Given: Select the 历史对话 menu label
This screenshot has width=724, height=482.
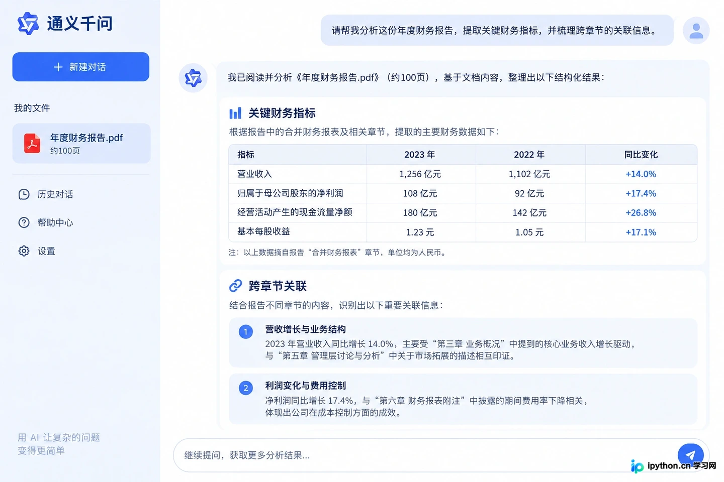Looking at the screenshot, I should click(55, 194).
